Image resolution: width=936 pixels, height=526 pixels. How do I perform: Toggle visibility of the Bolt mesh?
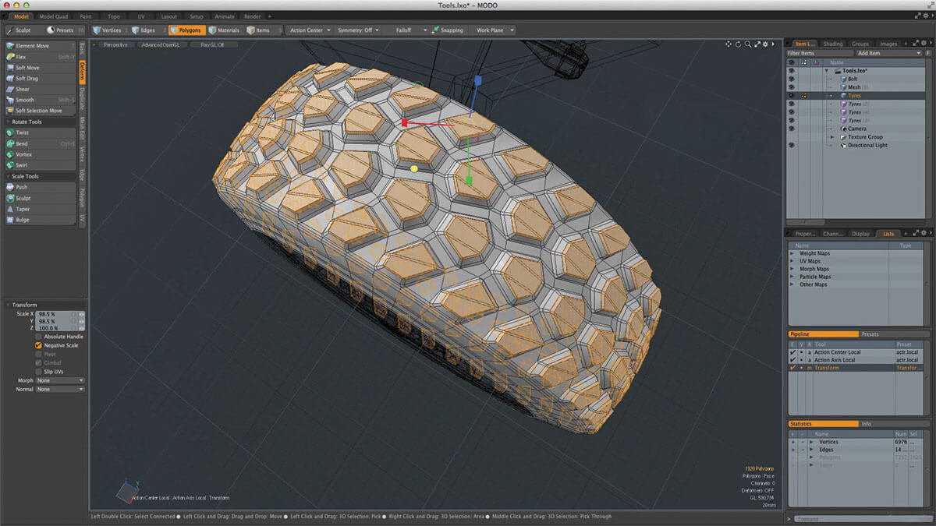click(x=792, y=78)
